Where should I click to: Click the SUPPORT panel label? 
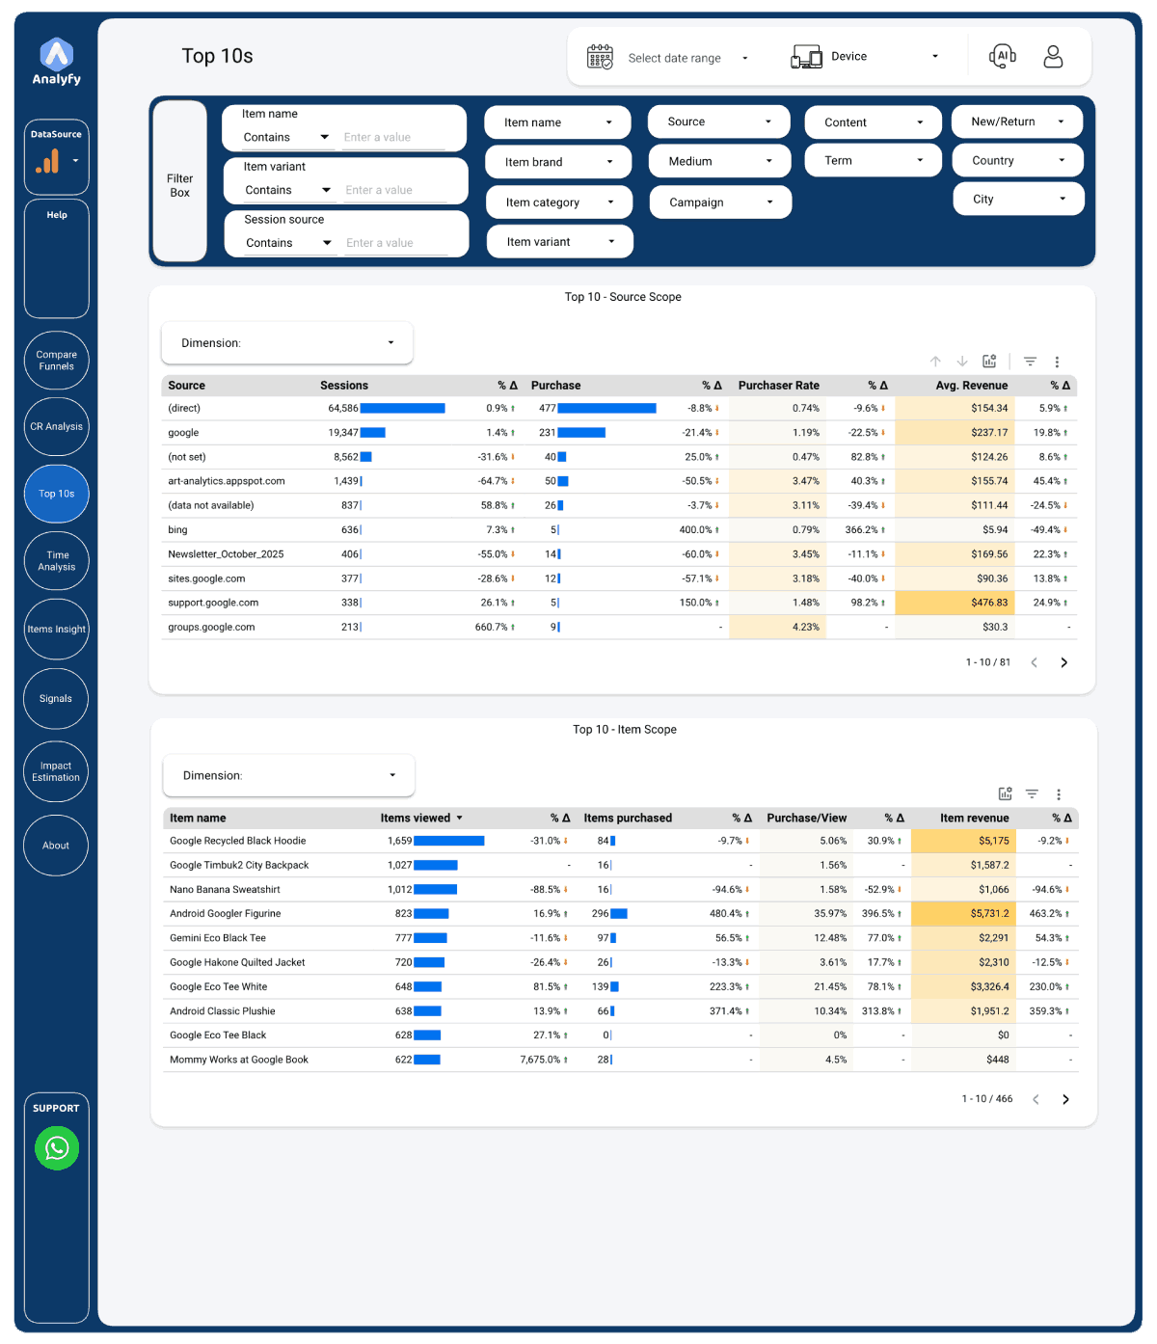56,1108
